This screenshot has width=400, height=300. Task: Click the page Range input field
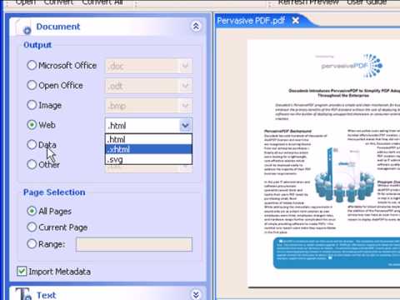point(134,244)
